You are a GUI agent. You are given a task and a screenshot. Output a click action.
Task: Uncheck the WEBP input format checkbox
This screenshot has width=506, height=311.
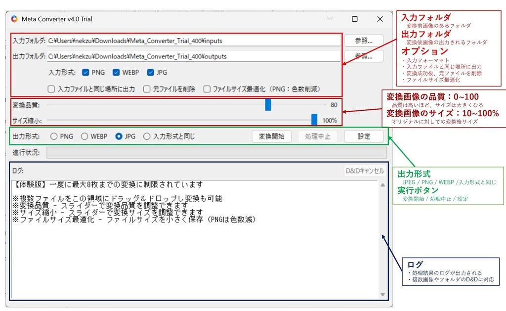coord(116,72)
